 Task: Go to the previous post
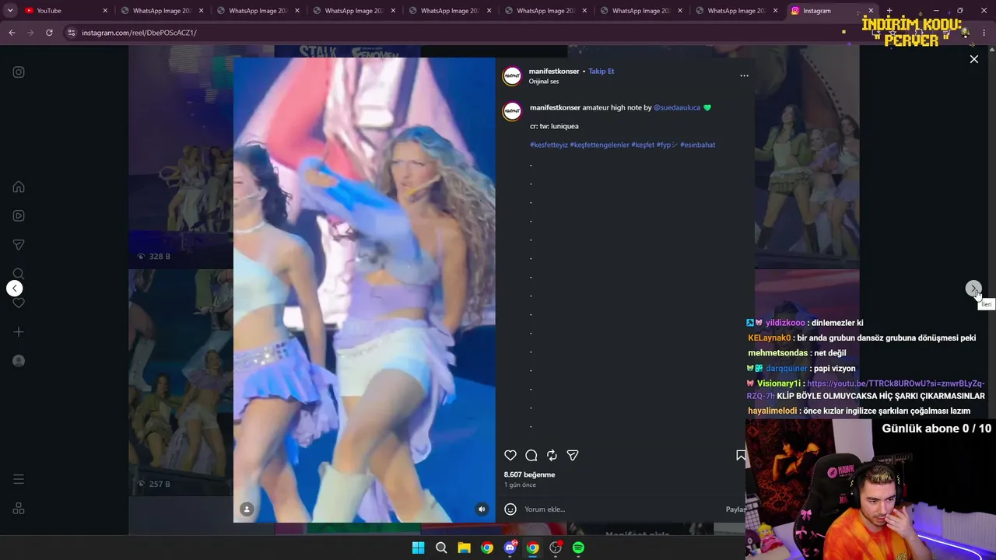click(x=15, y=289)
